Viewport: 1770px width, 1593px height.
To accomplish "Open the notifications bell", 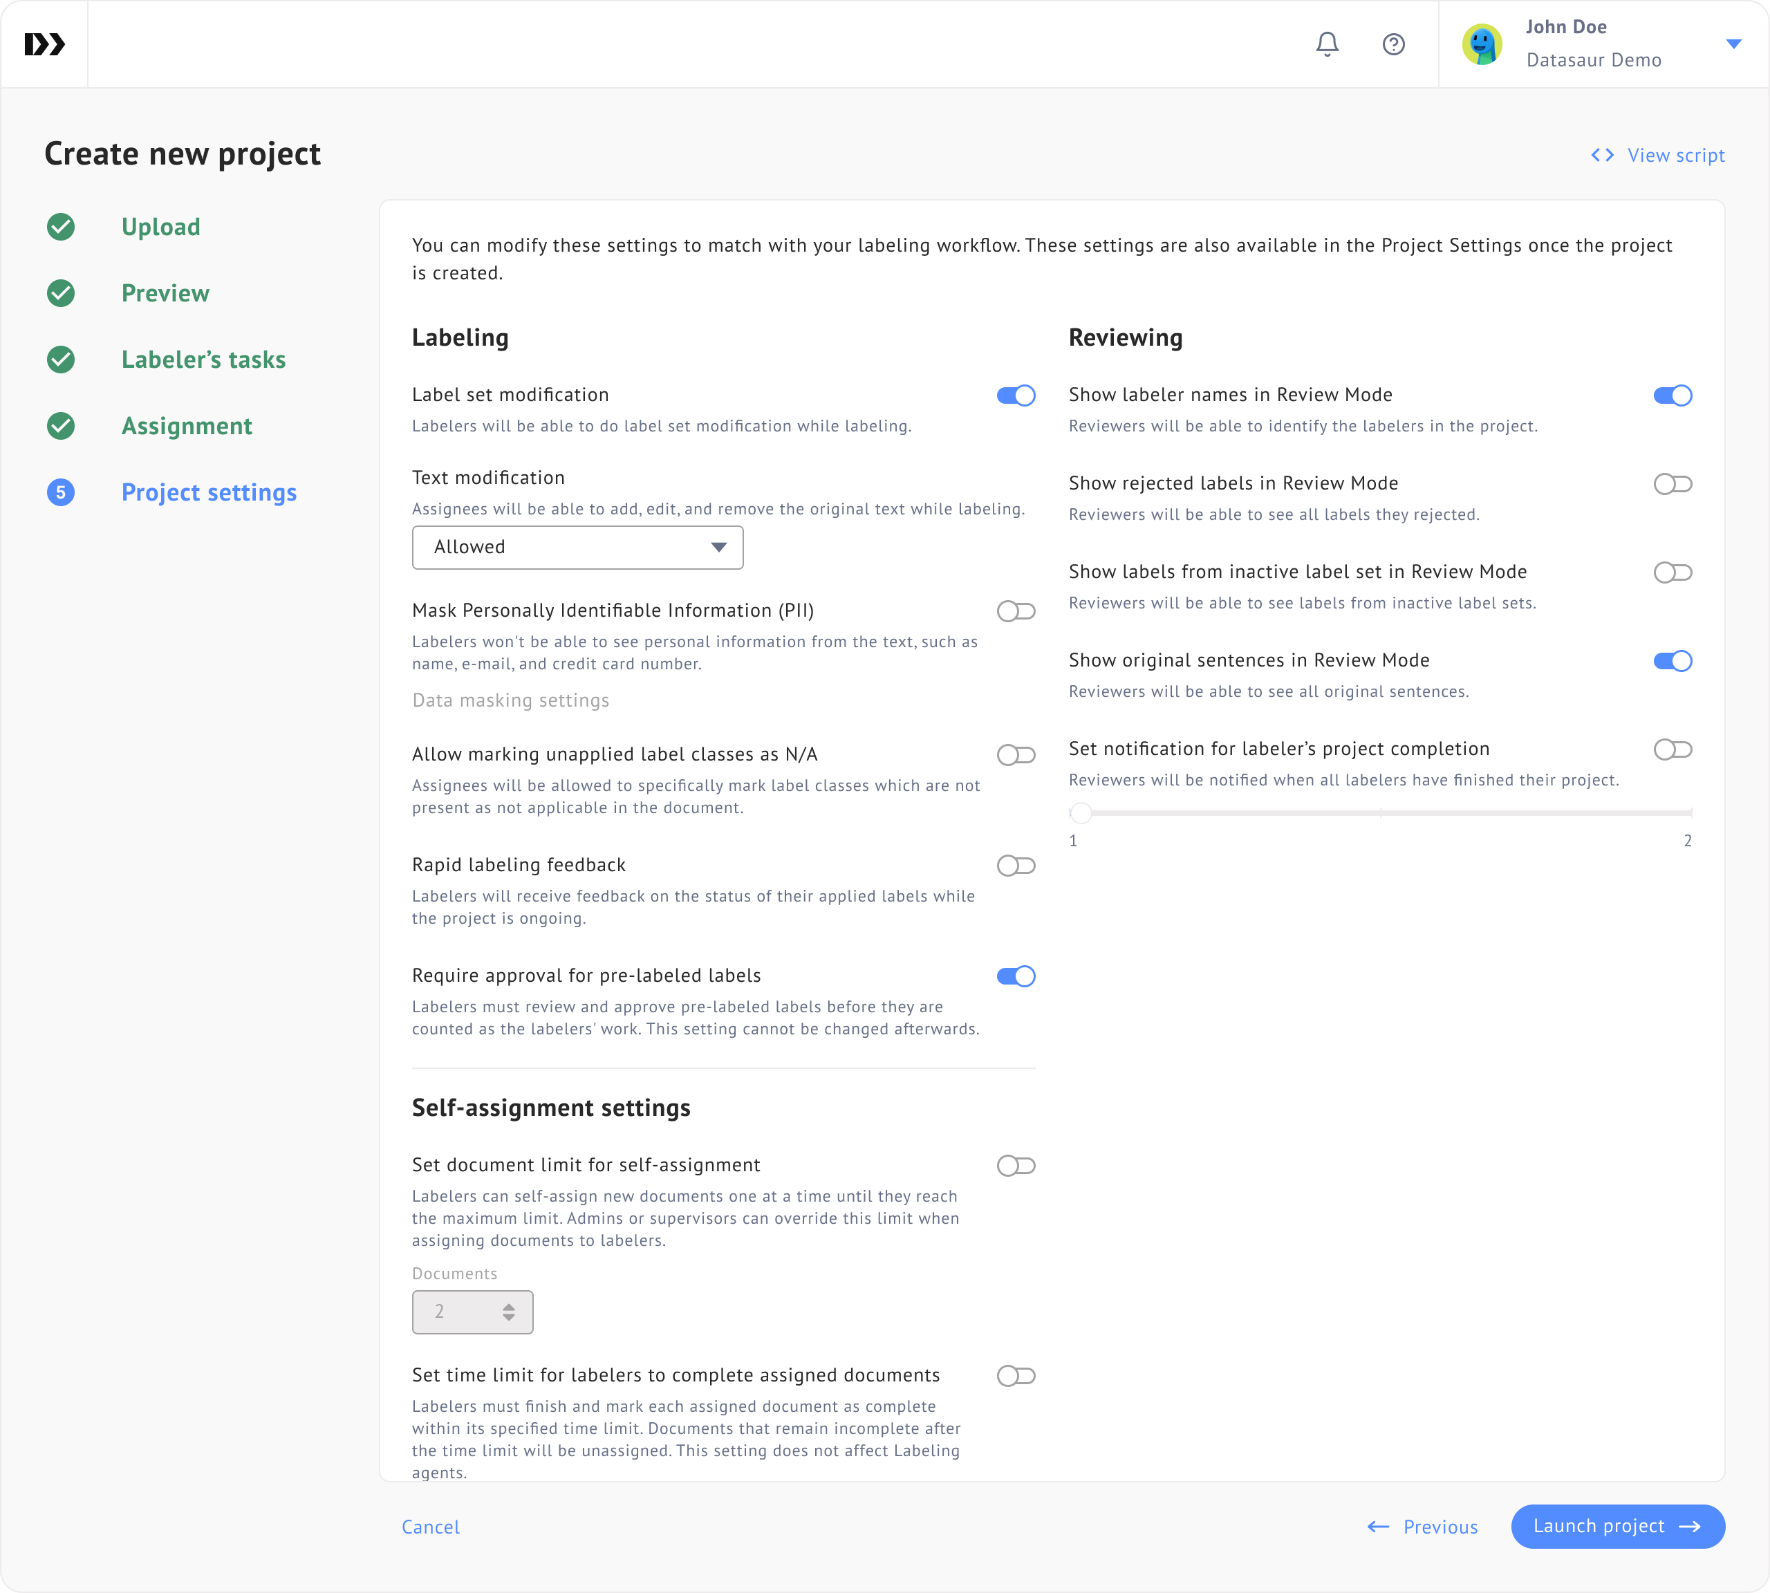I will 1327,44.
